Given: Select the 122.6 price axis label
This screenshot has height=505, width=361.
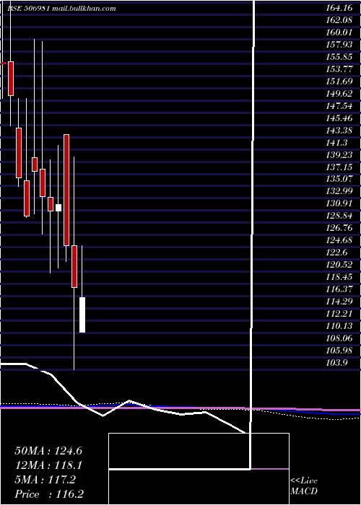Looking at the screenshot, I should coord(336,252).
